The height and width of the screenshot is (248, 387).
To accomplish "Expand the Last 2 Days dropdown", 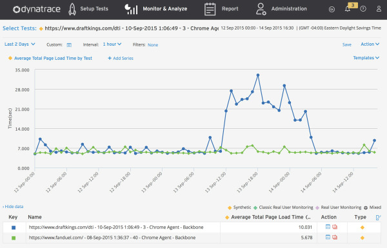I will click(x=20, y=44).
